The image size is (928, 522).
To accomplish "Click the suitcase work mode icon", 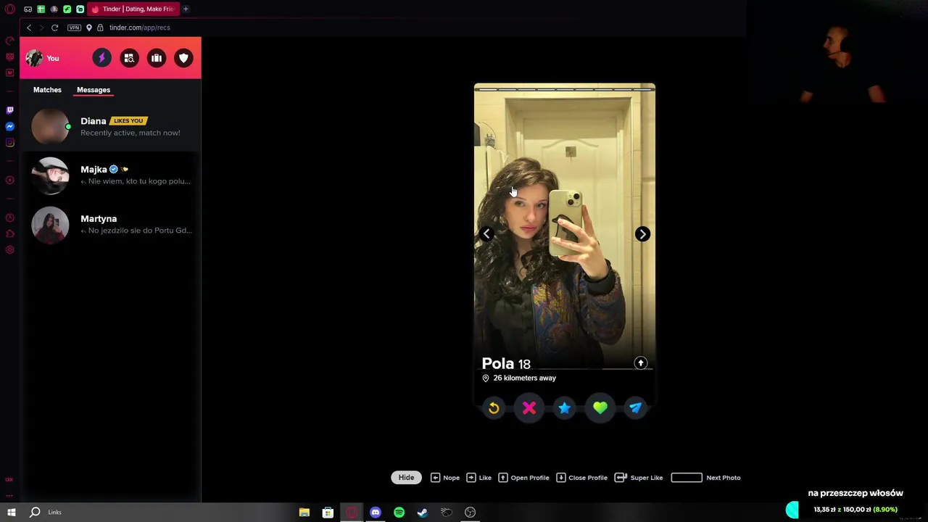I will 157,58.
